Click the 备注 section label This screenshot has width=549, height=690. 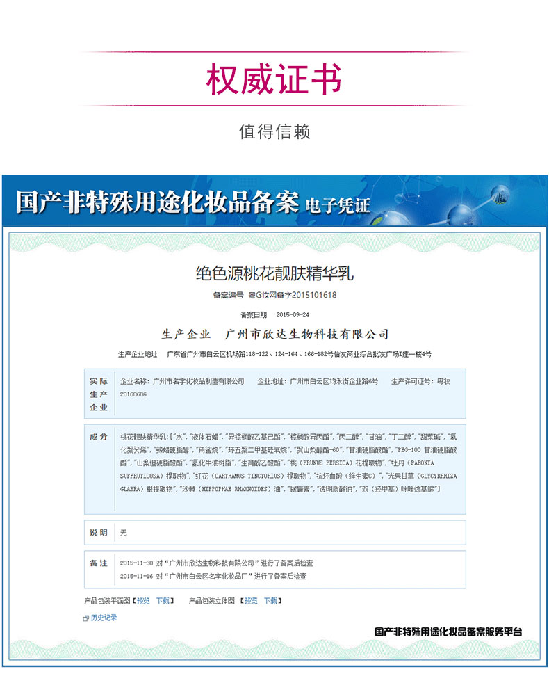pyautogui.click(x=99, y=563)
